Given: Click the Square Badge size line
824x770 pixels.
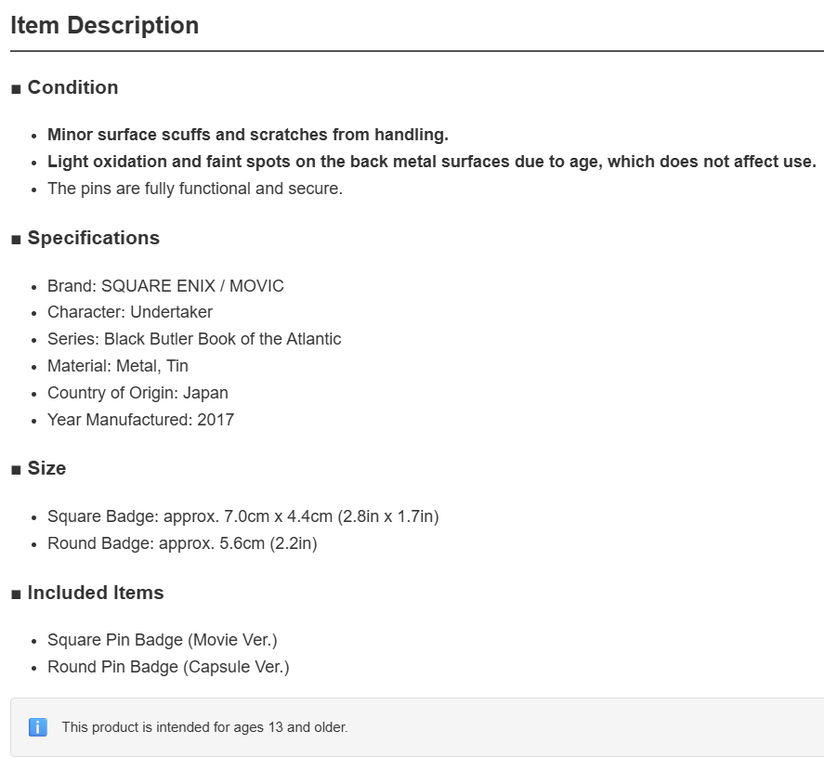Looking at the screenshot, I should click(242, 516).
